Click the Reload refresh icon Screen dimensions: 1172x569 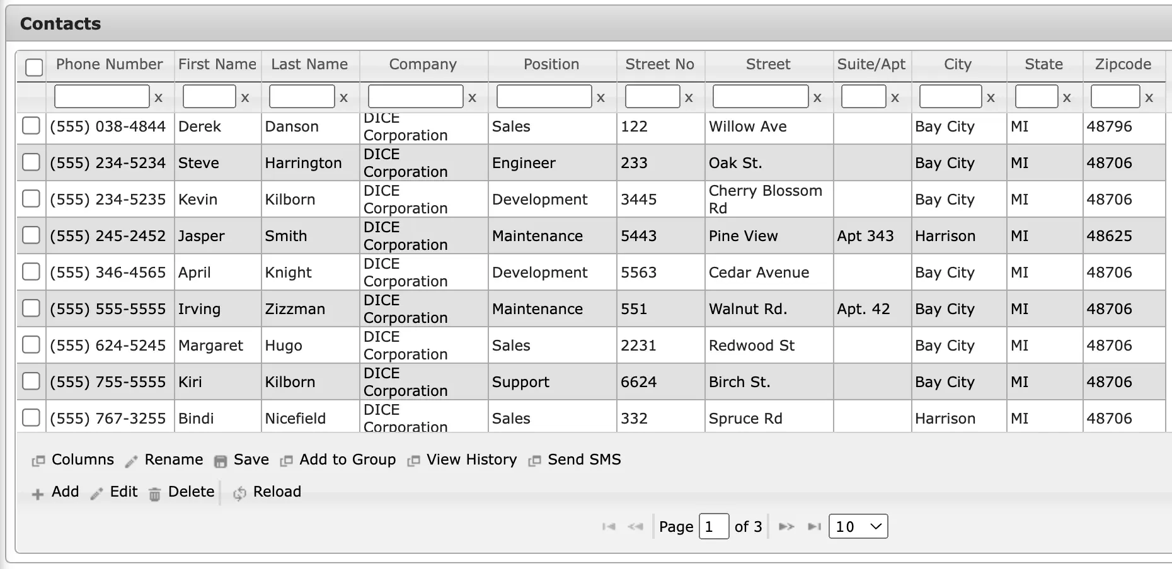click(239, 493)
